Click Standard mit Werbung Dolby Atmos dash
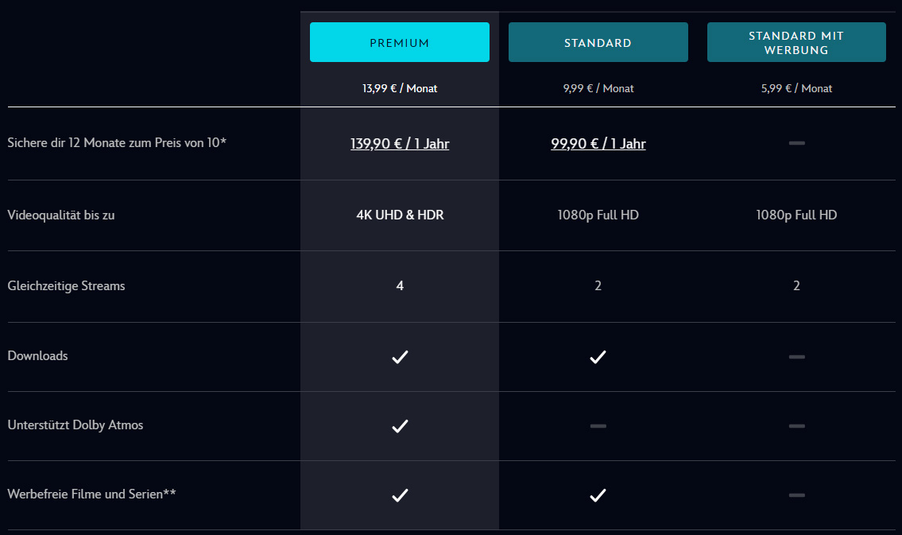 pos(796,426)
